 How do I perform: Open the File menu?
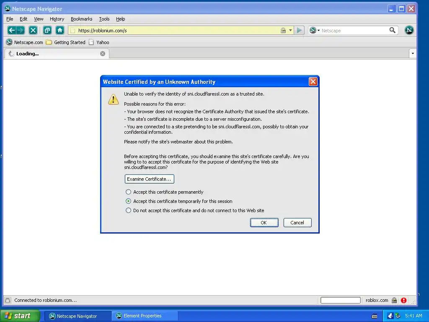(10, 19)
